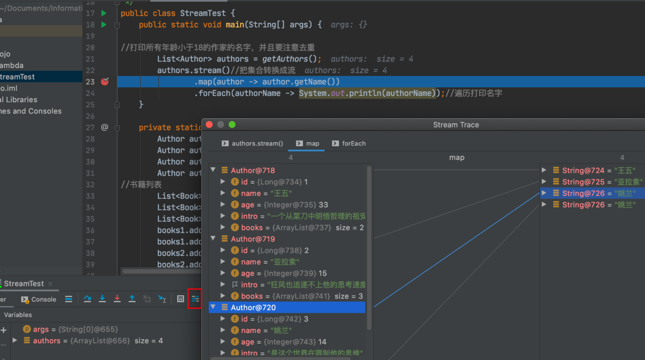Expand String@725 result item
The width and height of the screenshot is (645, 360).
tap(544, 181)
